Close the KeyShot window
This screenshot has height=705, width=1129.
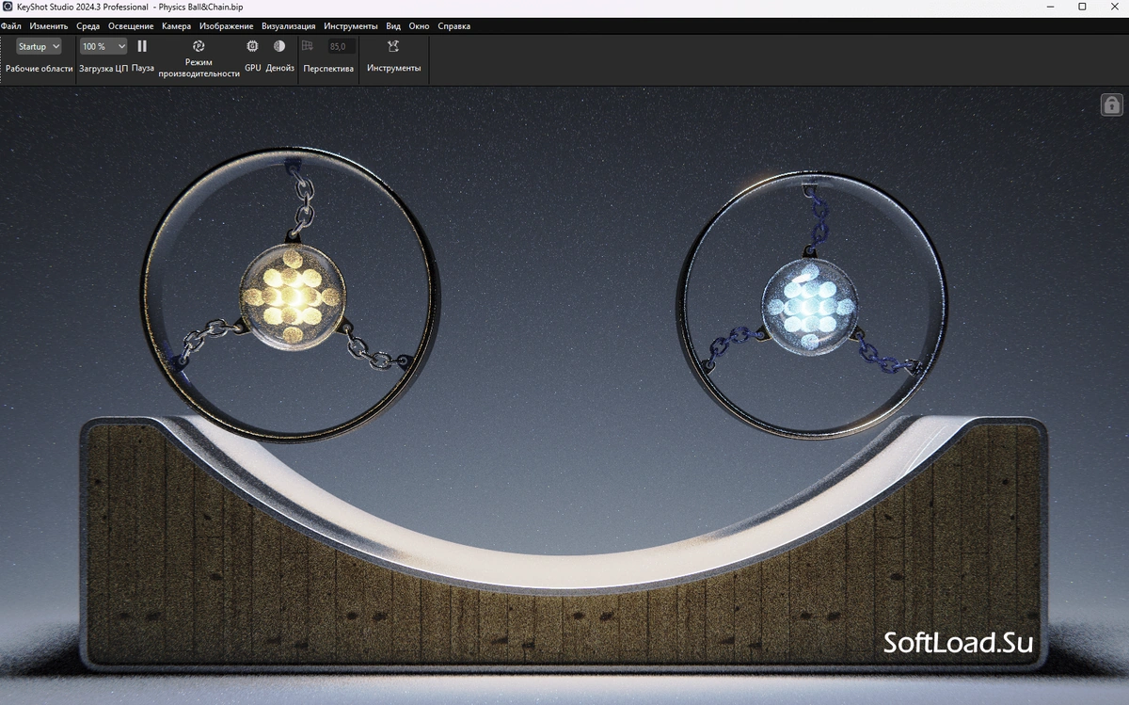[1113, 7]
